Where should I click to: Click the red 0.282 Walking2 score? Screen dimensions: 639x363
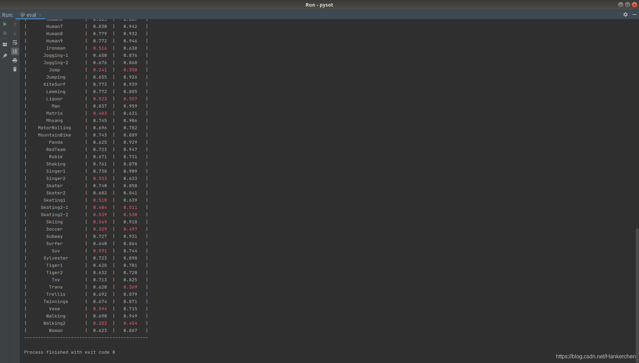[x=100, y=323]
